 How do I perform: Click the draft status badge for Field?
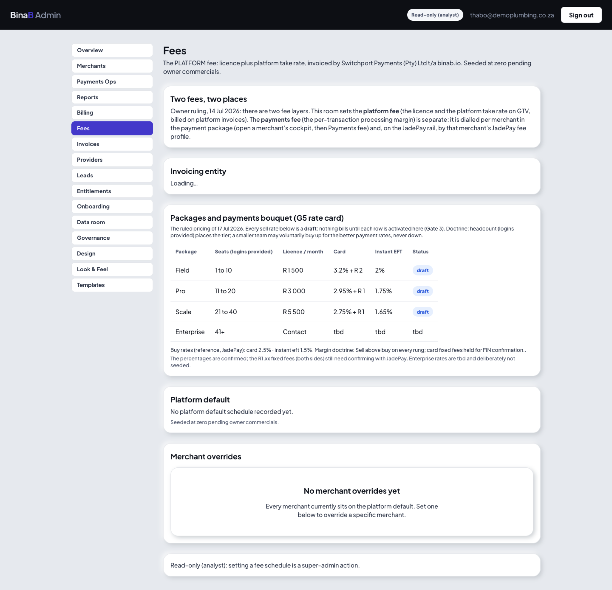coord(422,270)
